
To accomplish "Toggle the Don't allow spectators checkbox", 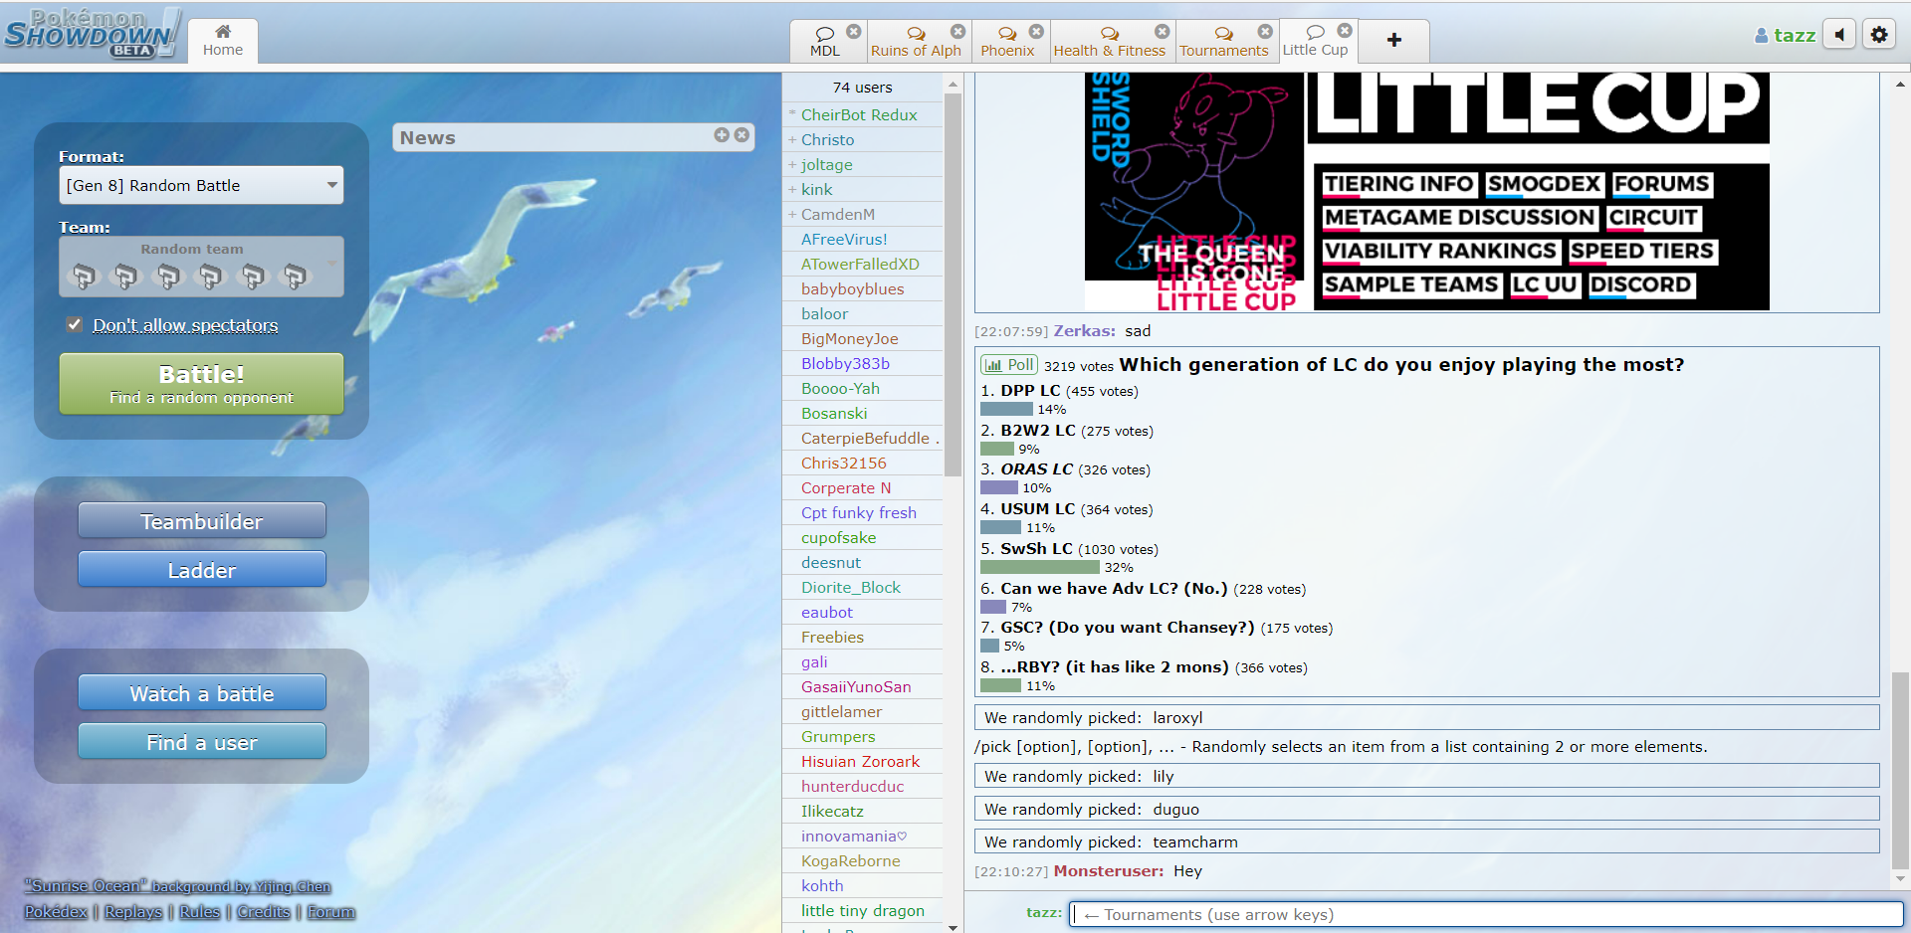I will tap(75, 324).
